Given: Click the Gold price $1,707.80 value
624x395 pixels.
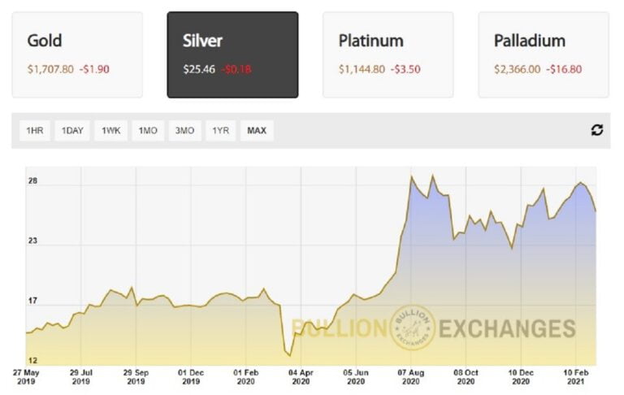Looking at the screenshot, I should tap(50, 69).
